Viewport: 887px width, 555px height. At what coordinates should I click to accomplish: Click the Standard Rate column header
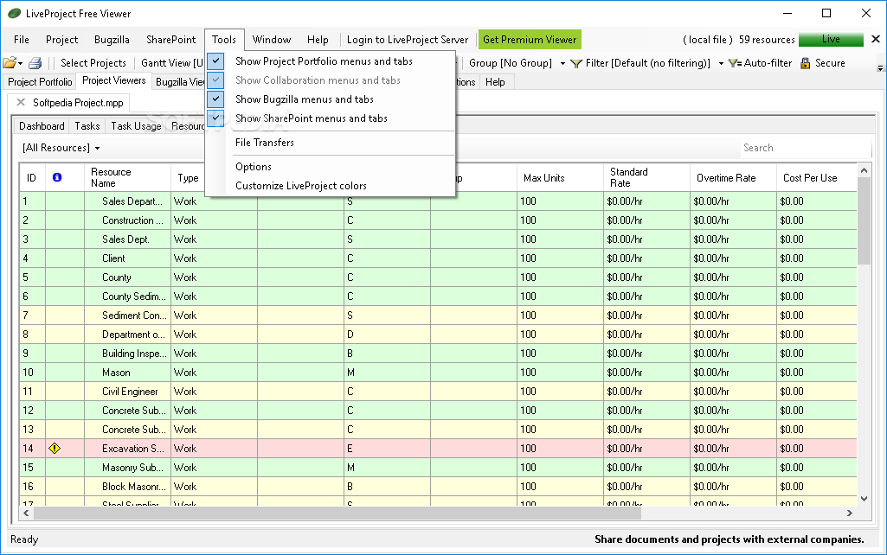click(646, 177)
